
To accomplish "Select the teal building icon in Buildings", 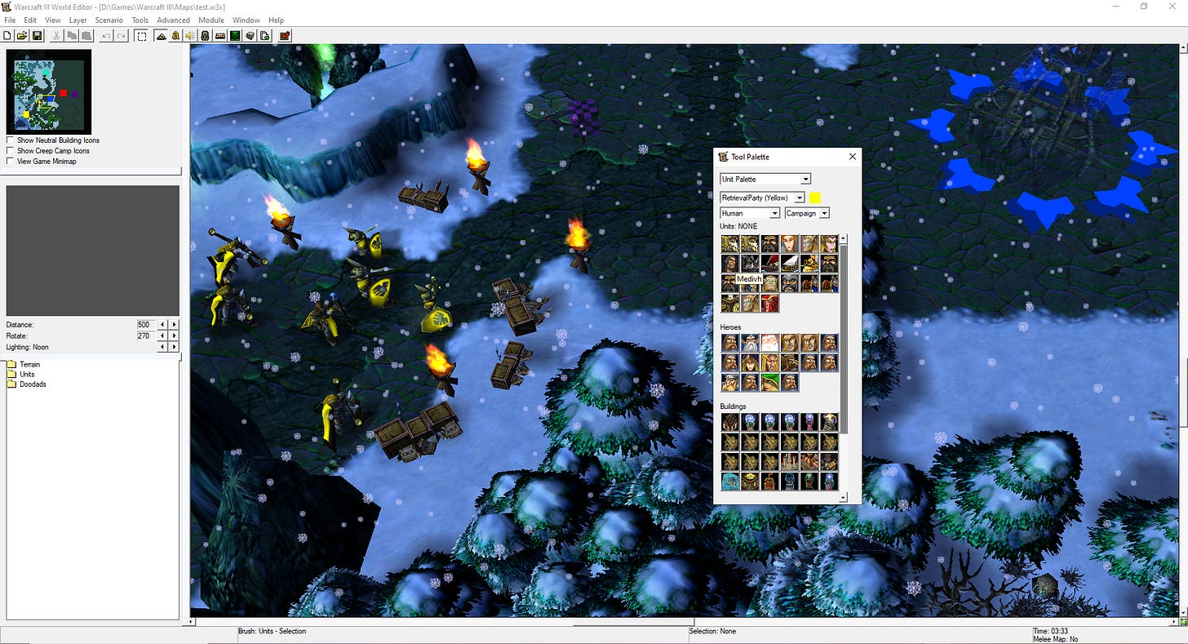I will tap(730, 482).
